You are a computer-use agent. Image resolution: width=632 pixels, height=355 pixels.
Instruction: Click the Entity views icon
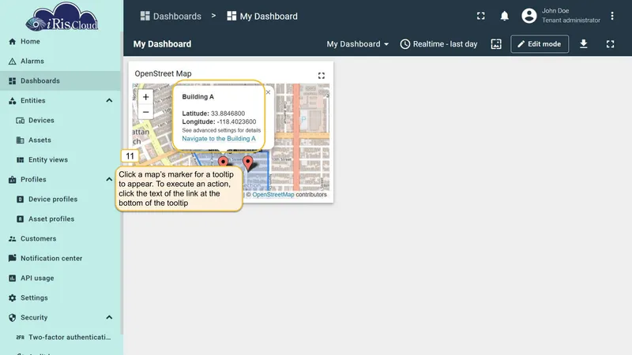click(x=21, y=160)
